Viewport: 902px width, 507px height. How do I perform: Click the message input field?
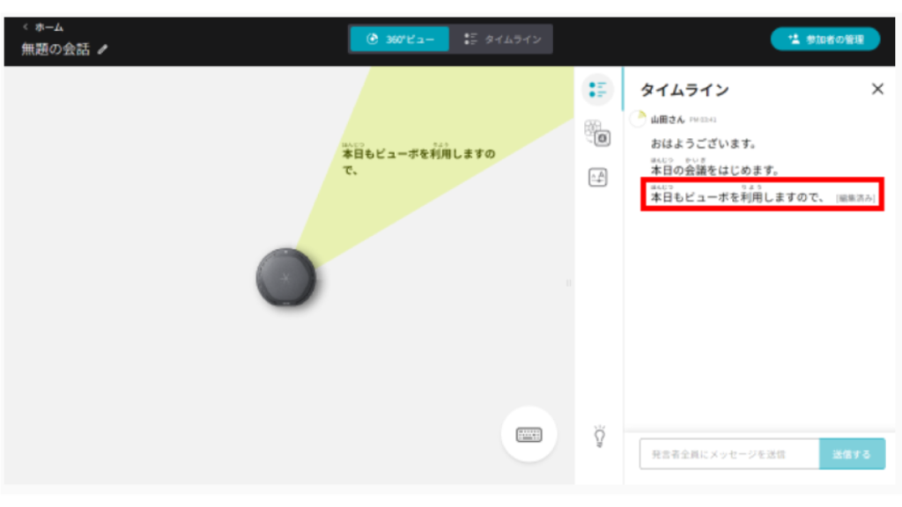pos(728,454)
